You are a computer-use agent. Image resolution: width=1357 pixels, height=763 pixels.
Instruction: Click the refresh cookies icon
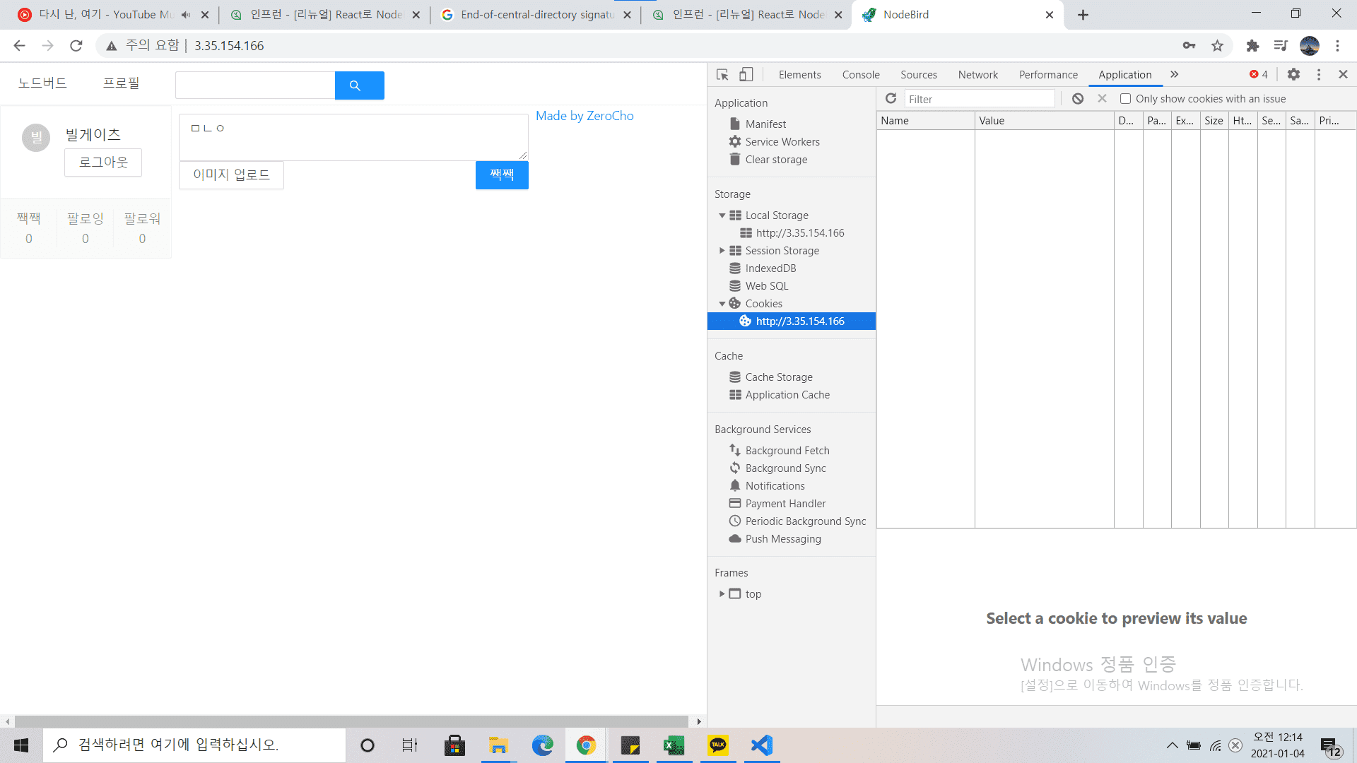point(891,99)
